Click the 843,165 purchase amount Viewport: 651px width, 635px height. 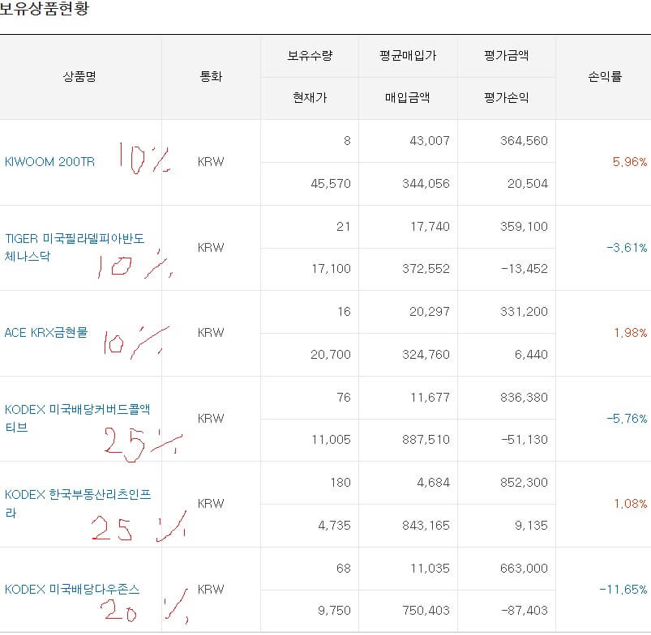pos(426,526)
